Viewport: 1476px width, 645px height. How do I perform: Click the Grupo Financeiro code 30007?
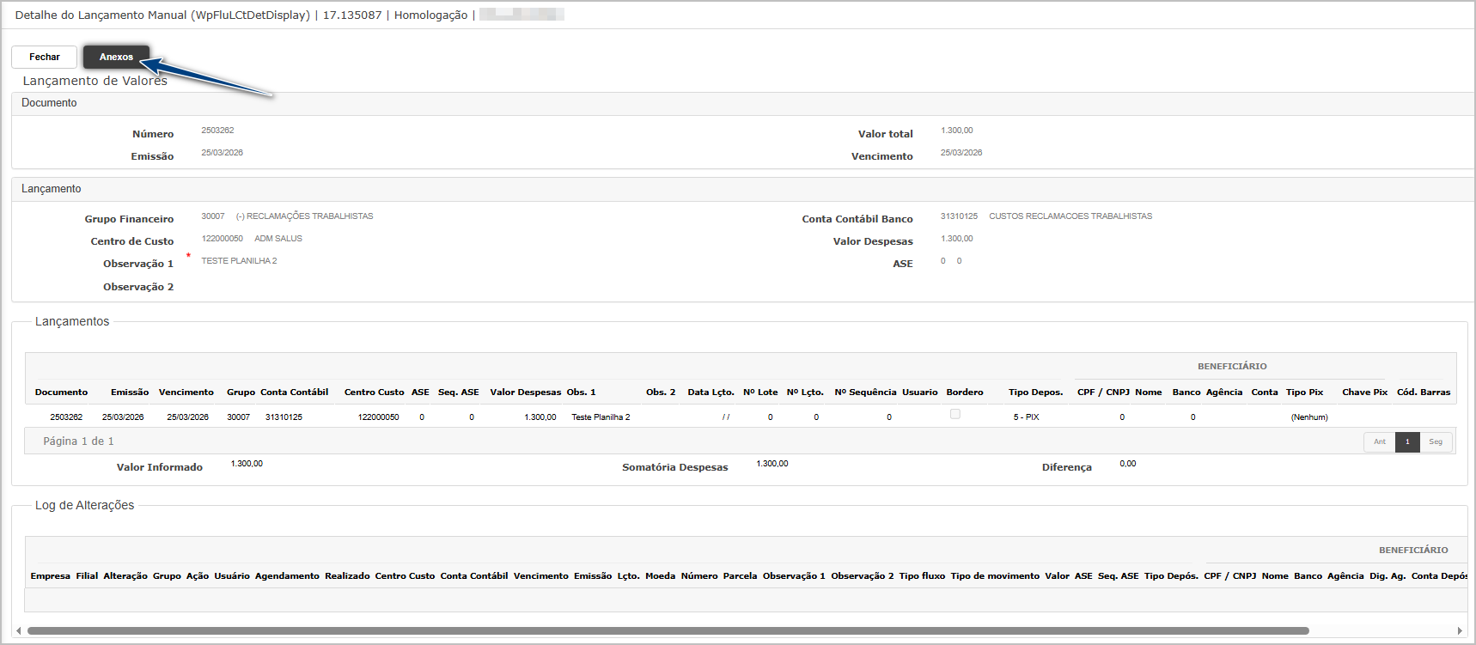[213, 216]
